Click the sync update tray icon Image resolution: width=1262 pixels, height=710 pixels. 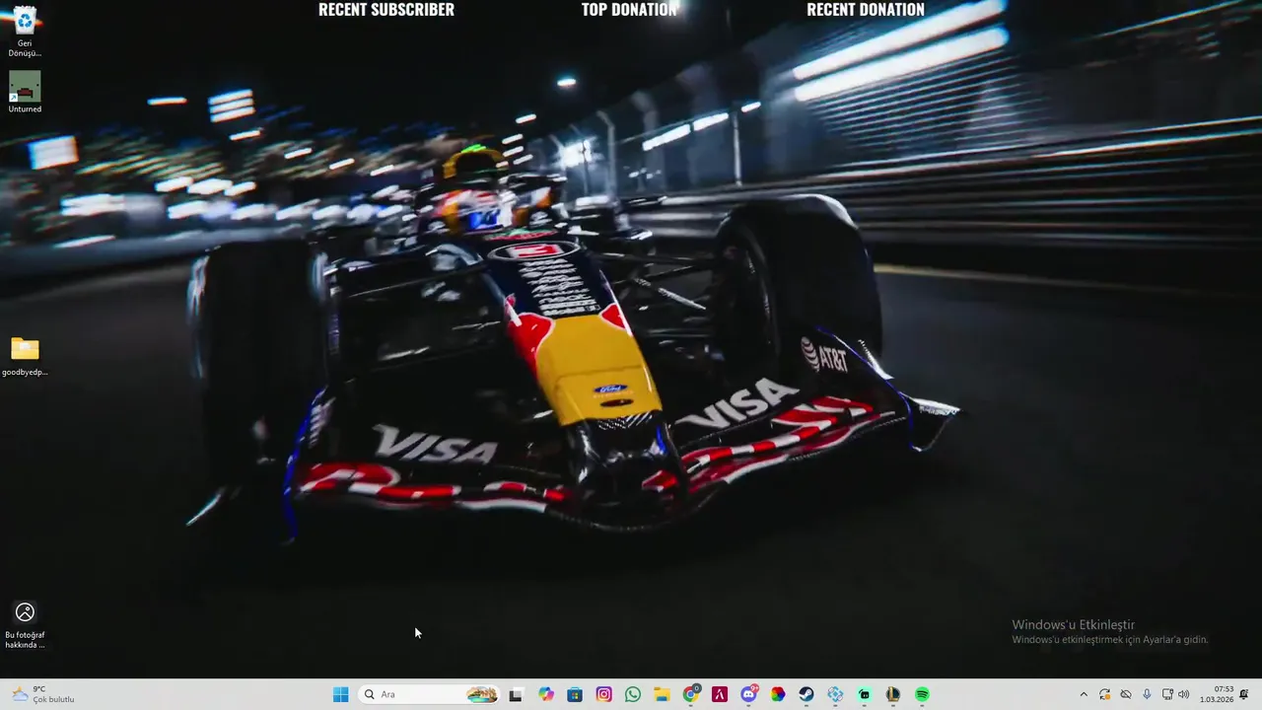1105,694
